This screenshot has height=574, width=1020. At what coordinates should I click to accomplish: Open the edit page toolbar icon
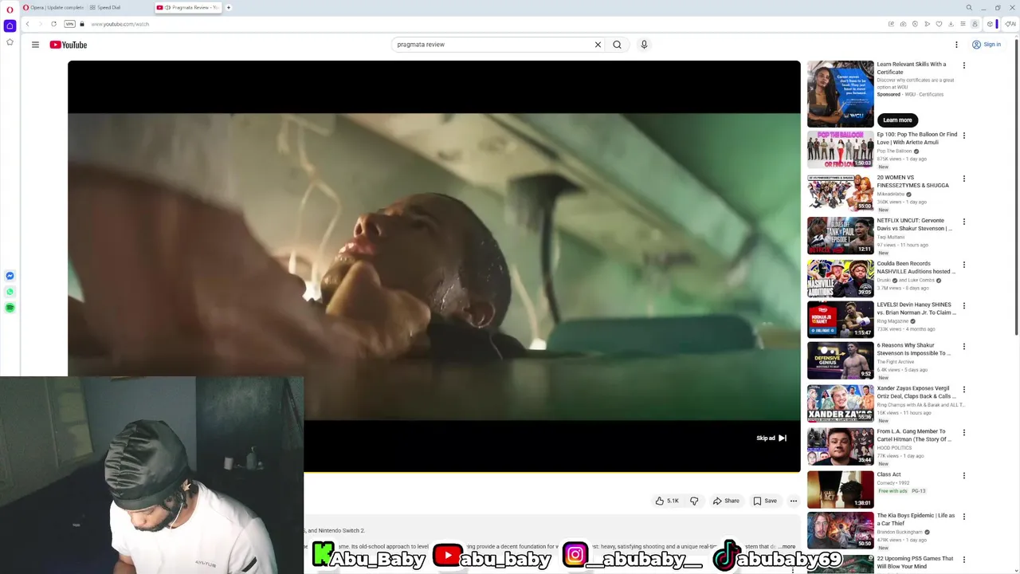(x=891, y=24)
